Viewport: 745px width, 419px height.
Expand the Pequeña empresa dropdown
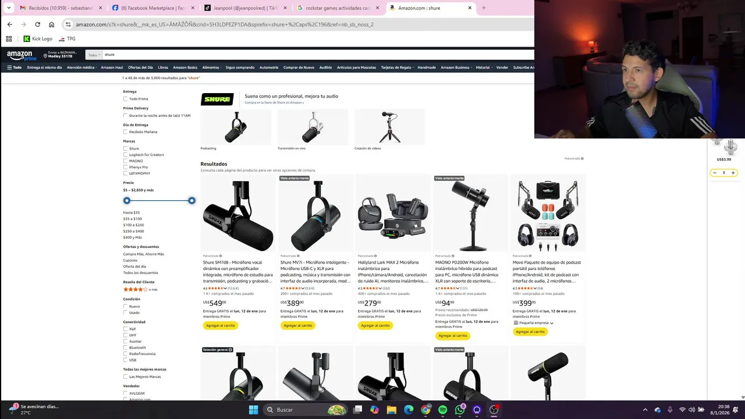click(534, 323)
